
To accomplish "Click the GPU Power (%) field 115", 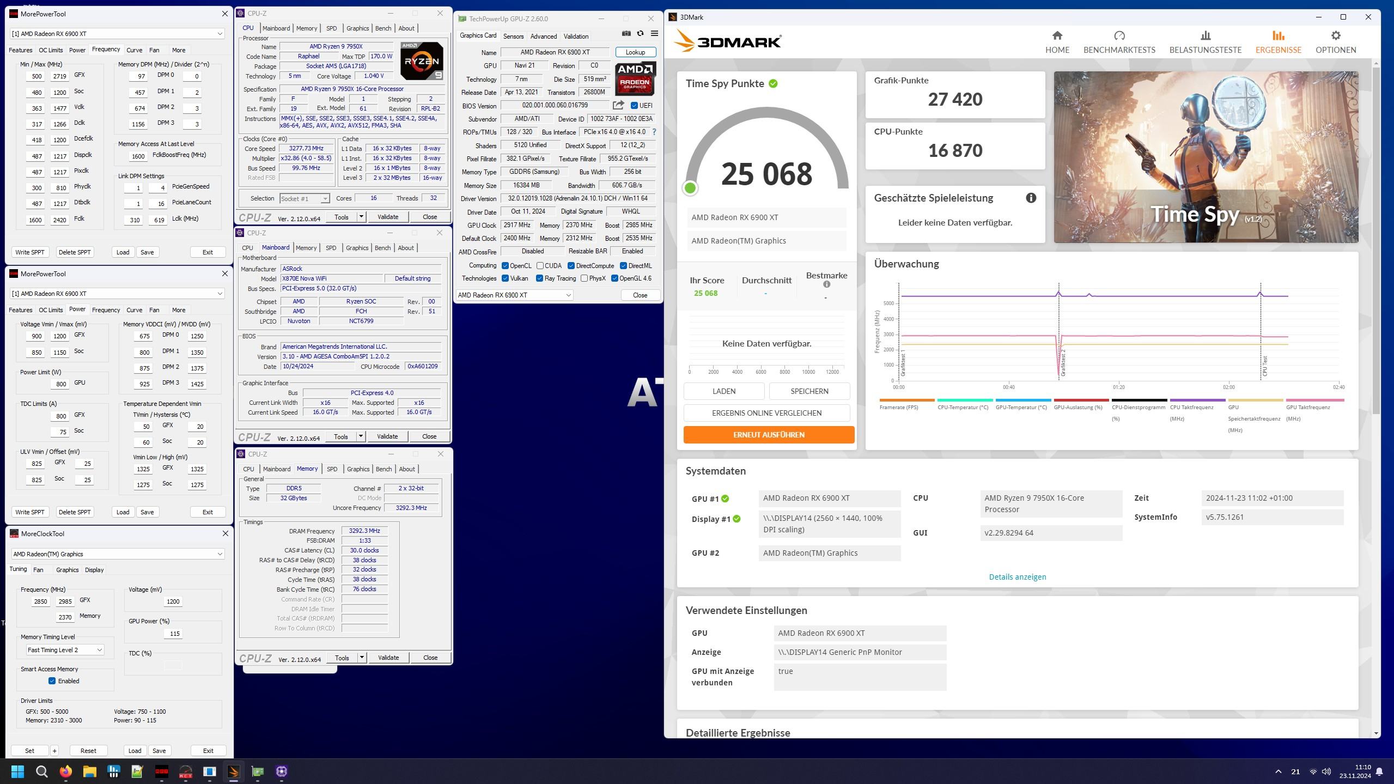I will [x=174, y=634].
